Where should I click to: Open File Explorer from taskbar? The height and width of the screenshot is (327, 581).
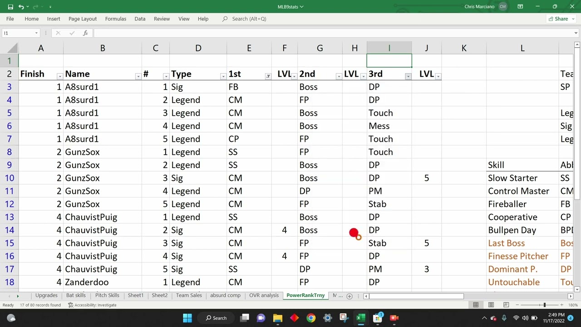tap(277, 318)
